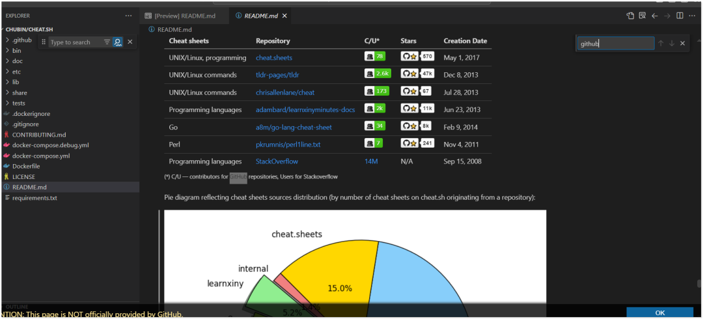Open changes icon in editor toolbar
Viewport: 703px width, 319px height.
click(x=630, y=16)
